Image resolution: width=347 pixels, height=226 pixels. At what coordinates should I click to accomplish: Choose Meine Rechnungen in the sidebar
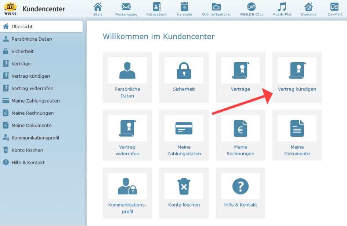coord(41,113)
